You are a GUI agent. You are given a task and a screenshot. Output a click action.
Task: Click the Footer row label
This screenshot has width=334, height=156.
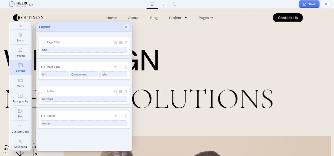click(51, 116)
